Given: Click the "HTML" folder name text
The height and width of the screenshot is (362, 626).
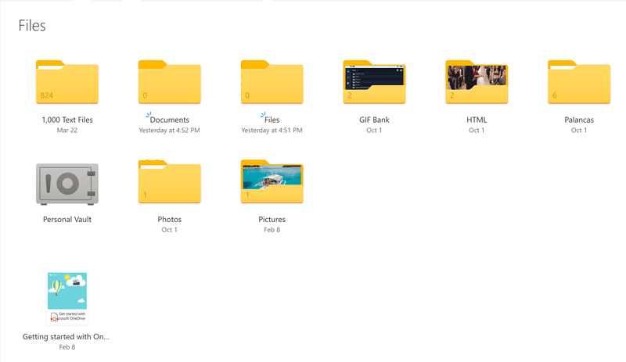Looking at the screenshot, I should (477, 120).
